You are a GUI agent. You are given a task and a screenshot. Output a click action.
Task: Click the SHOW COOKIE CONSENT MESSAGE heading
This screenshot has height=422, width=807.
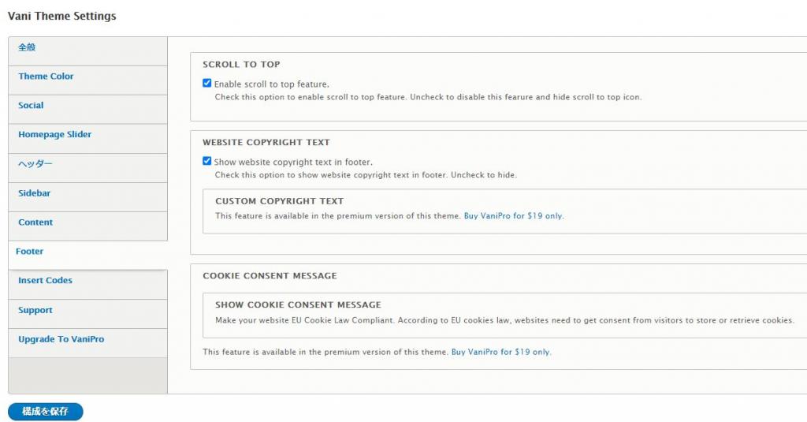[x=299, y=304]
